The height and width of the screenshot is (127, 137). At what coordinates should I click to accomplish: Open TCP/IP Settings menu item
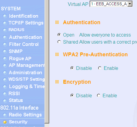[x=26, y=23]
